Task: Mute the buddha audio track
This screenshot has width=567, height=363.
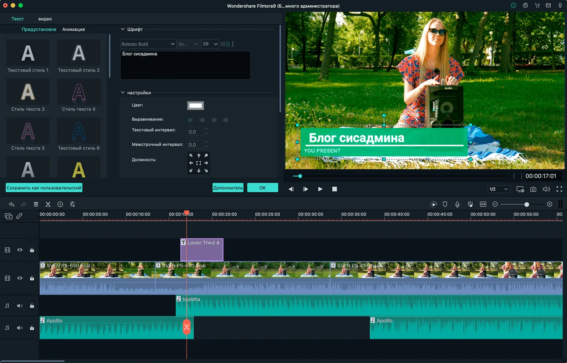Action: point(20,306)
